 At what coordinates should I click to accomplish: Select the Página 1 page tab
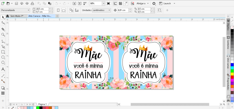tap(42, 104)
